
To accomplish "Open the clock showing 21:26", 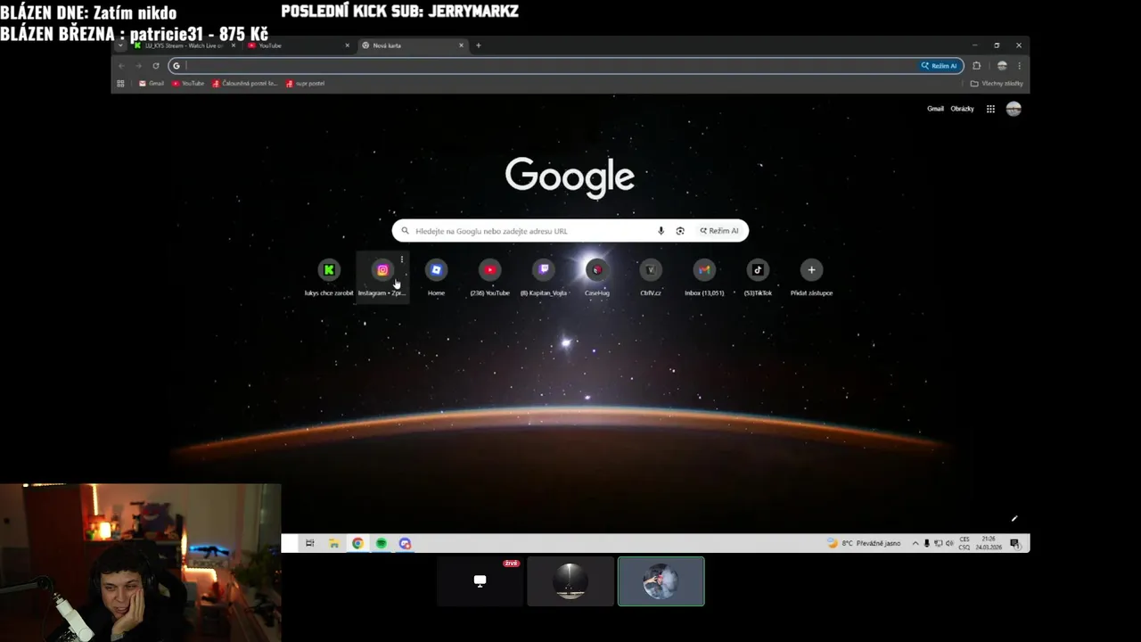I will click(989, 543).
